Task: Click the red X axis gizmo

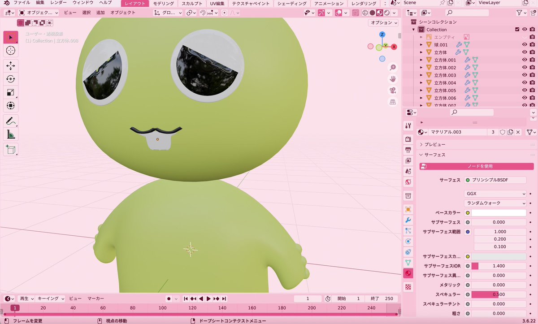Action: 394,47
